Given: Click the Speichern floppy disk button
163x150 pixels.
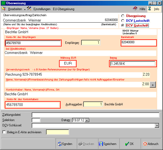Looking at the screenshot, I should coord(108,144).
